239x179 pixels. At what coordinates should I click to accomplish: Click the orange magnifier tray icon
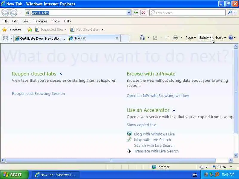click(217, 175)
